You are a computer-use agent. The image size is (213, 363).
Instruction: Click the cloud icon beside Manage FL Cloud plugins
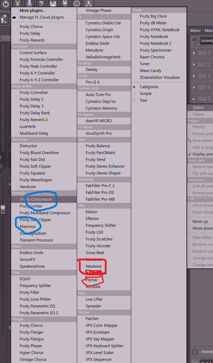[14, 17]
